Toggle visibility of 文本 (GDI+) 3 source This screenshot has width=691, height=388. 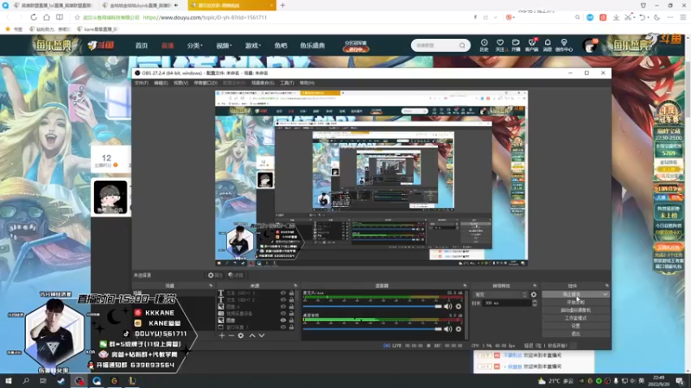click(283, 293)
